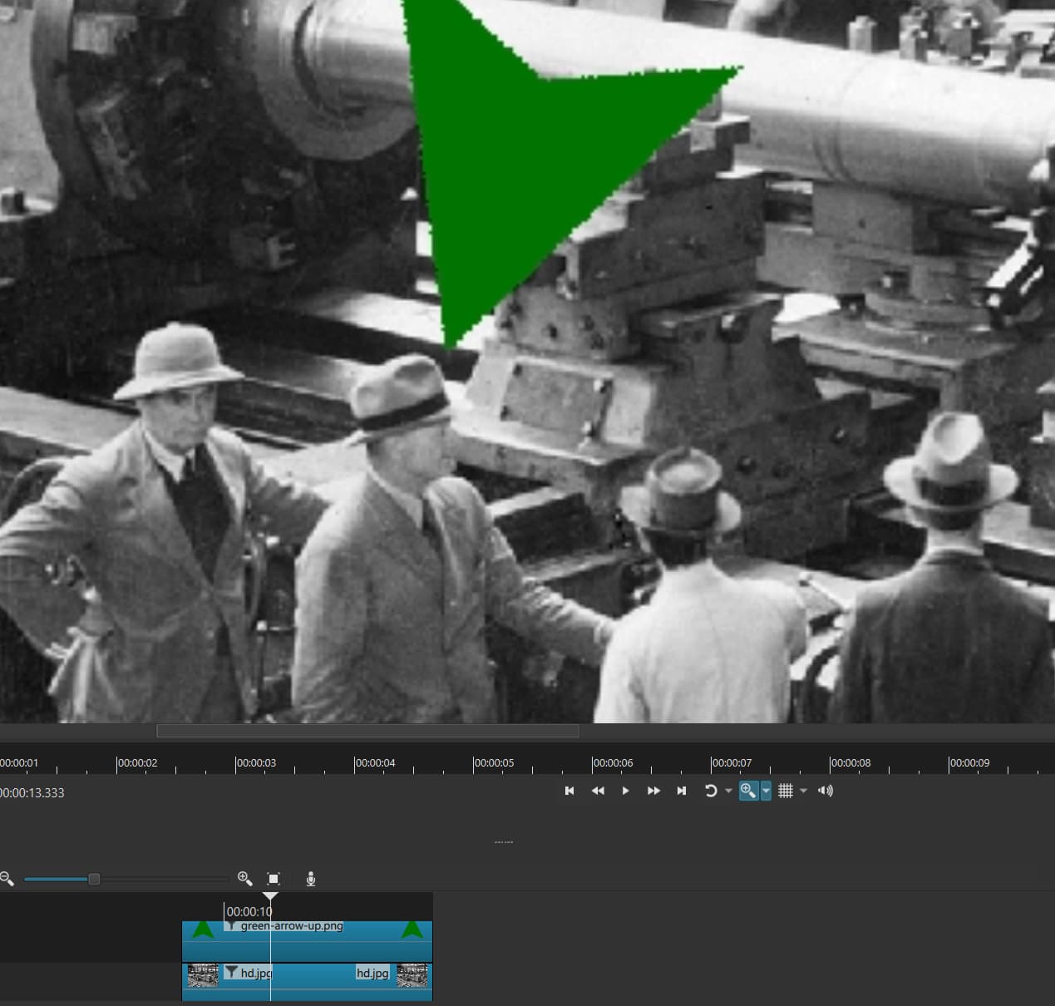Skip to the start of the clip

coord(569,791)
